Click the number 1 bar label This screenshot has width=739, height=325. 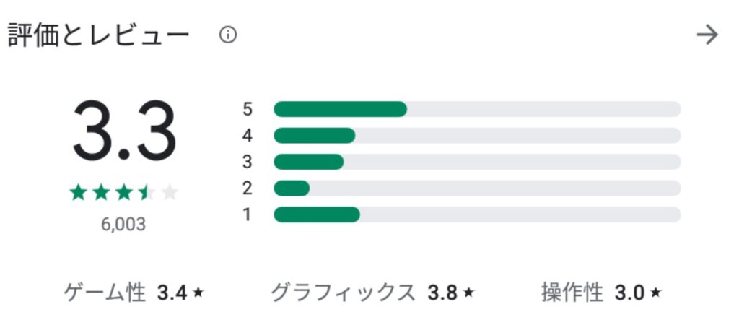[x=248, y=214]
